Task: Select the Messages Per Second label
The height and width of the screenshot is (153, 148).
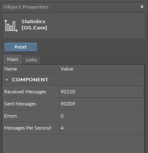Action: pos(28,128)
